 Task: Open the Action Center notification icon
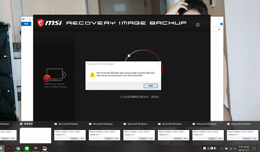(x=254, y=148)
